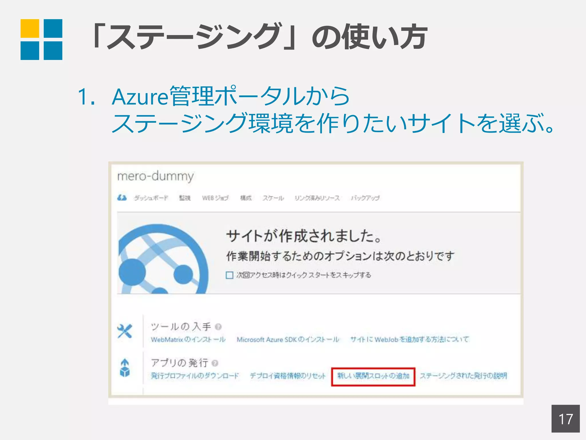Click the mero-dummy site title
Image resolution: width=586 pixels, height=440 pixels.
point(156,176)
